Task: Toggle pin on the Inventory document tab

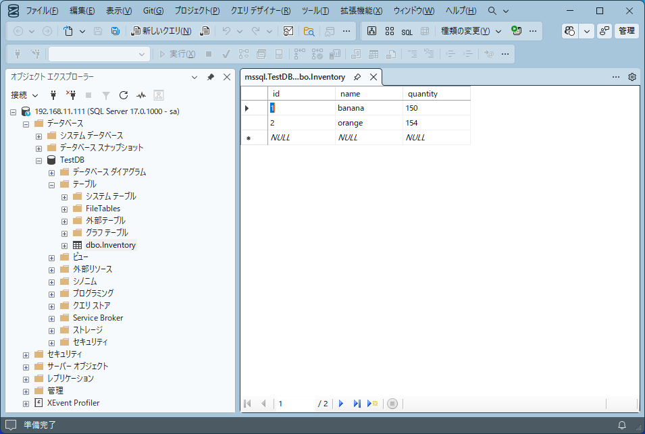Action: [357, 77]
